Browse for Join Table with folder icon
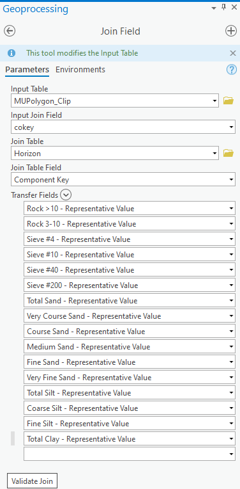 click(229, 153)
